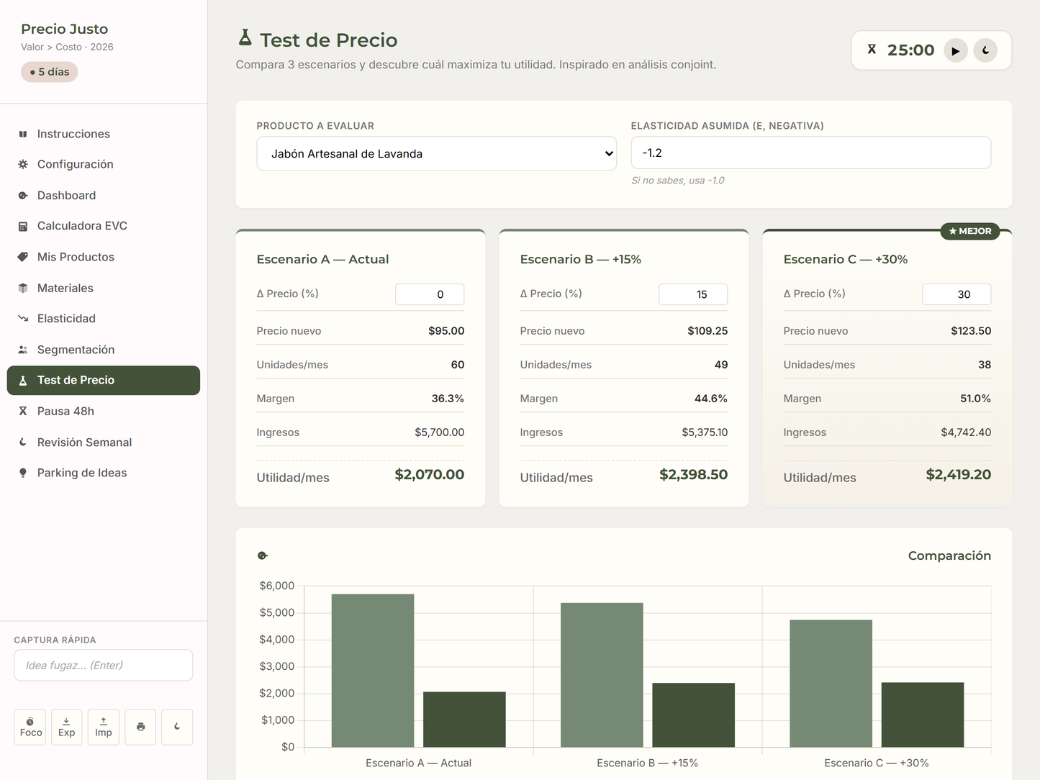This screenshot has height=780, width=1040.
Task: Click Escenario B utilidad $2,398.50
Action: (694, 475)
